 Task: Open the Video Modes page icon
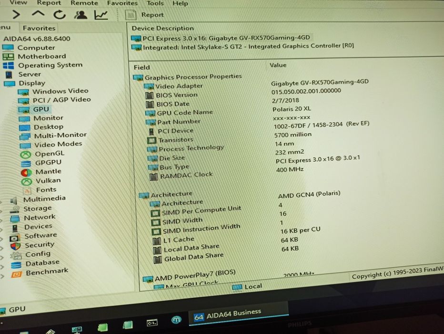point(25,146)
